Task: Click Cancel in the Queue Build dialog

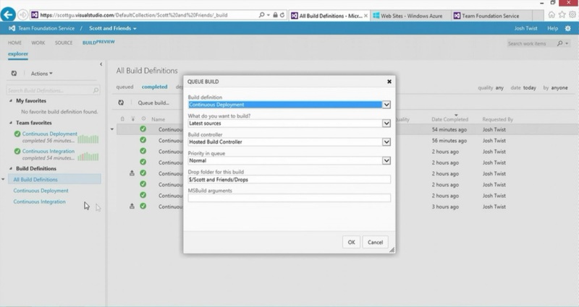Action: [x=375, y=242]
